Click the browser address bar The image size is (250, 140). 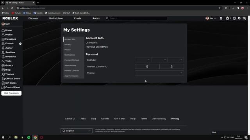[118, 8]
